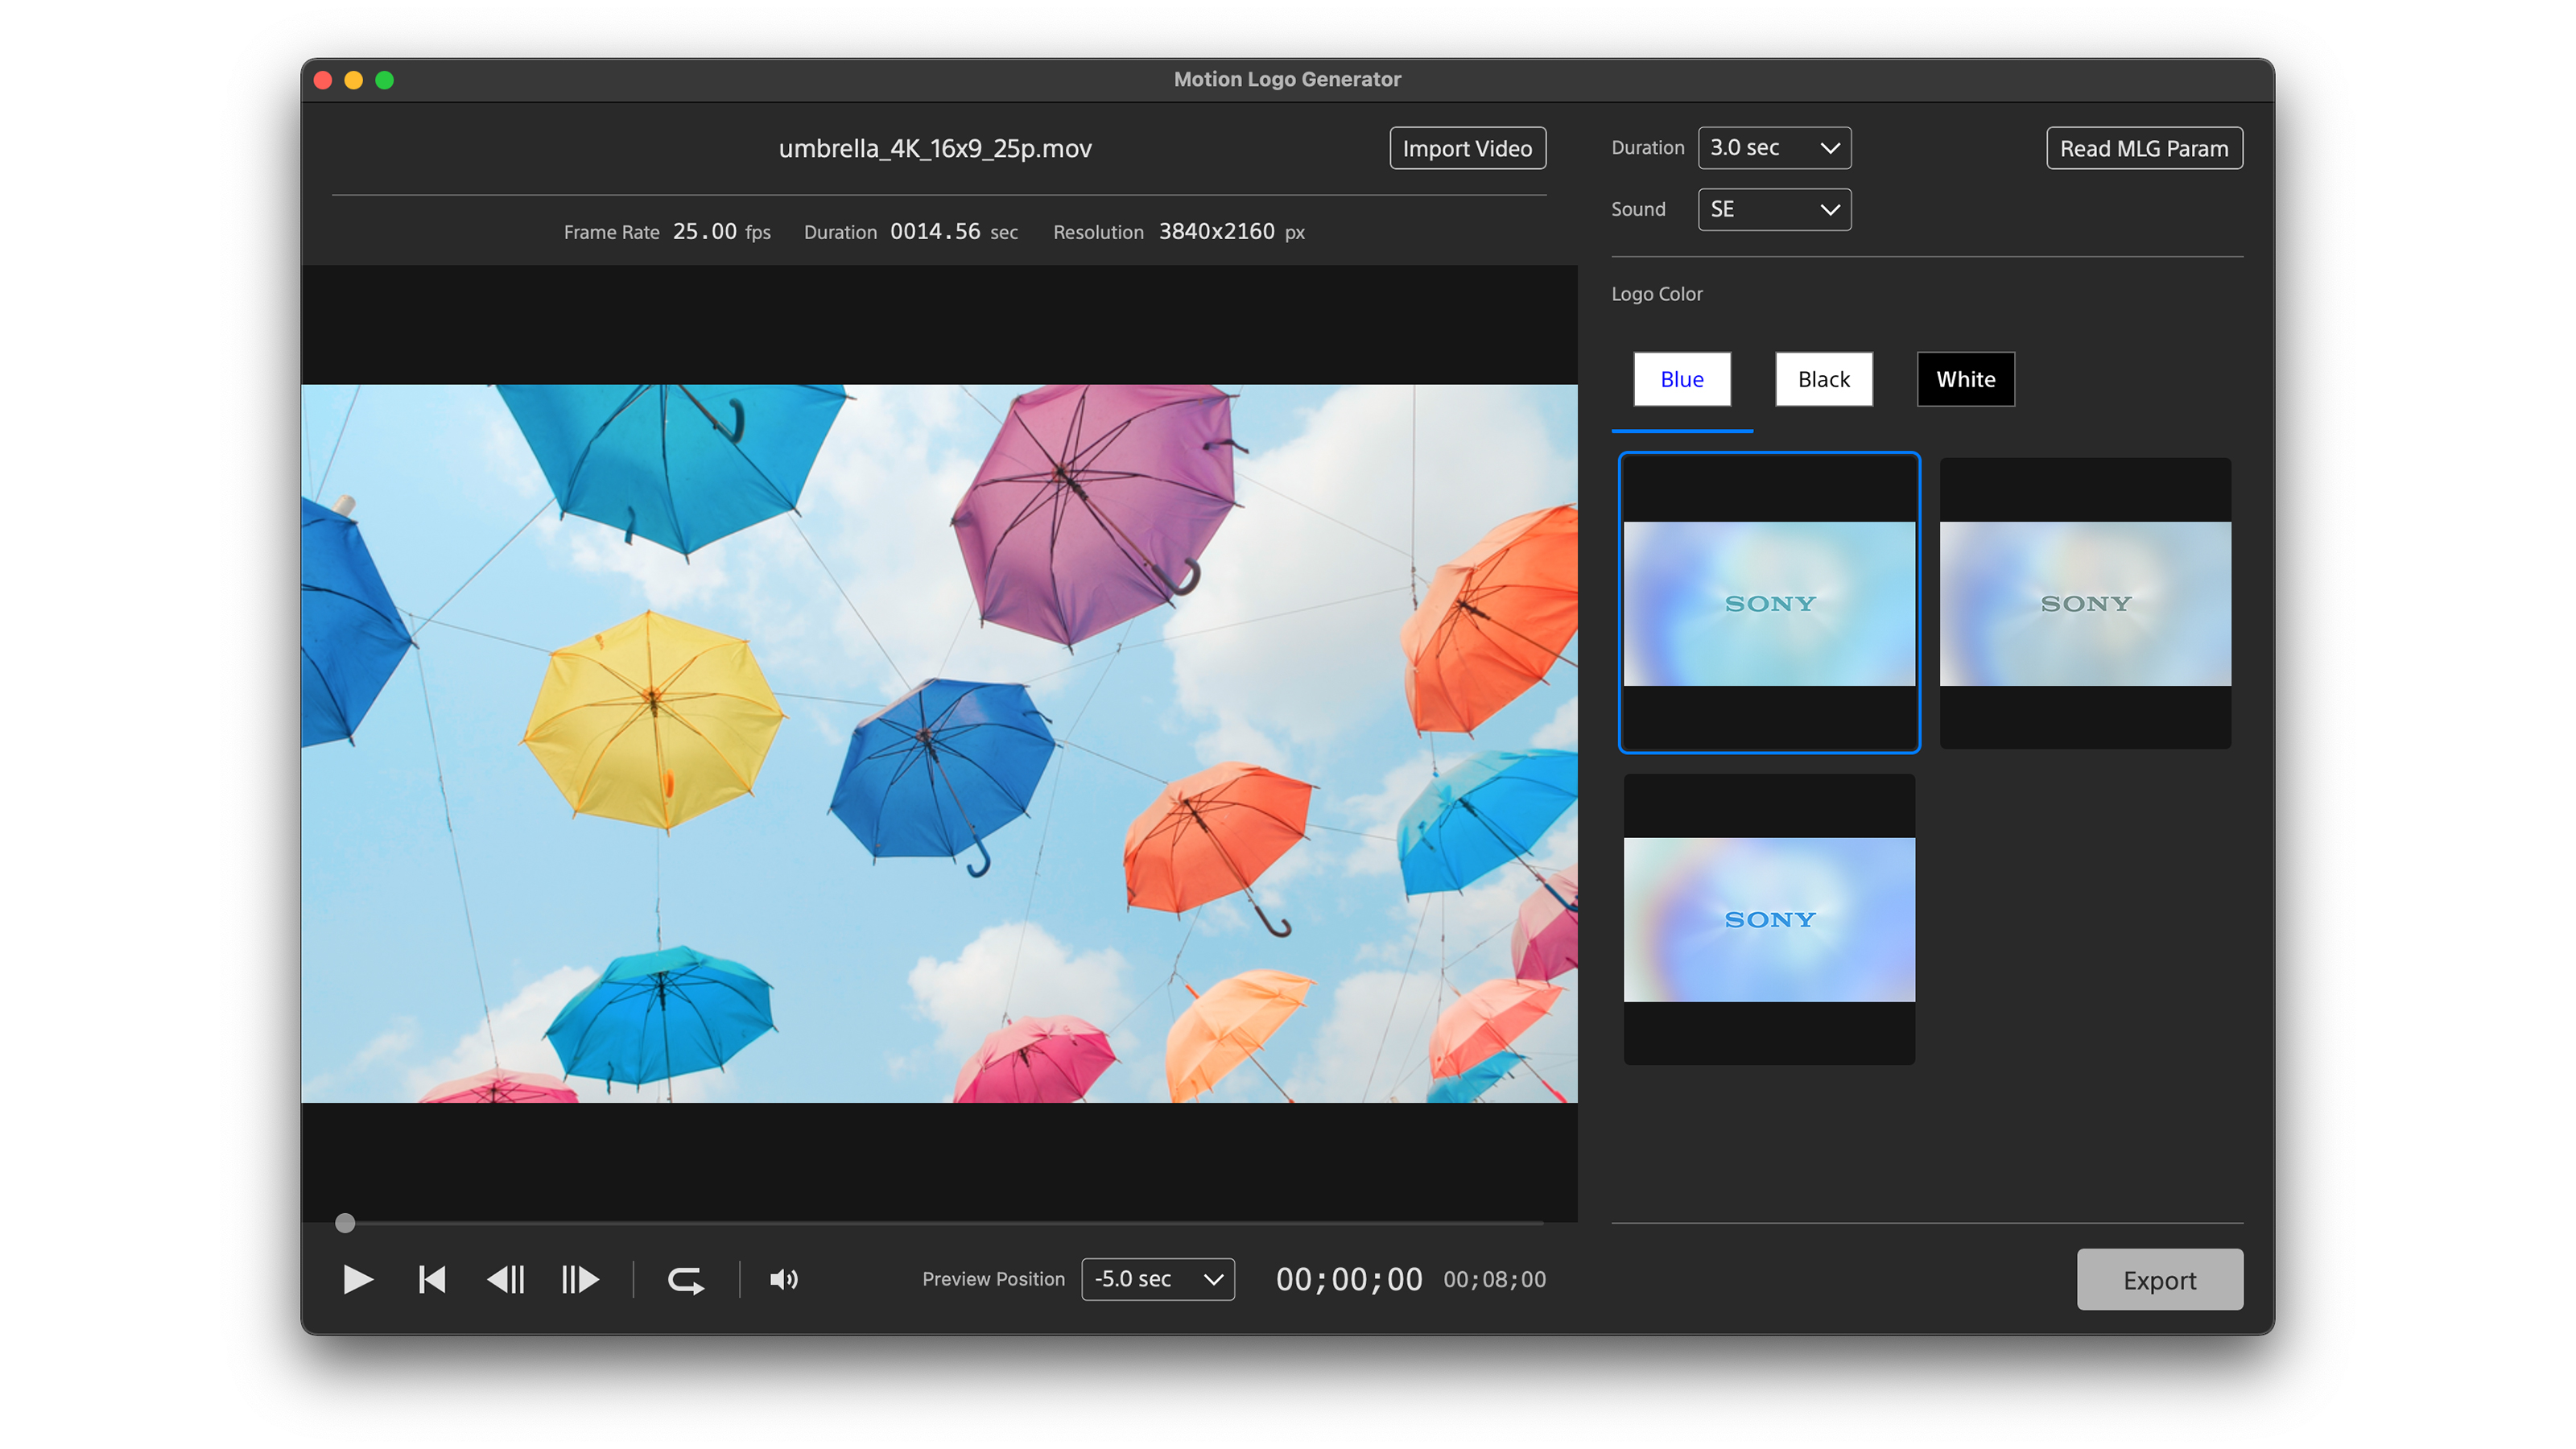Click the Read MLG Param button

click(2144, 148)
